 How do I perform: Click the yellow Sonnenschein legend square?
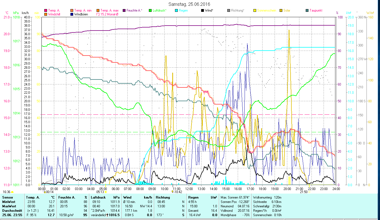click(255, 10)
